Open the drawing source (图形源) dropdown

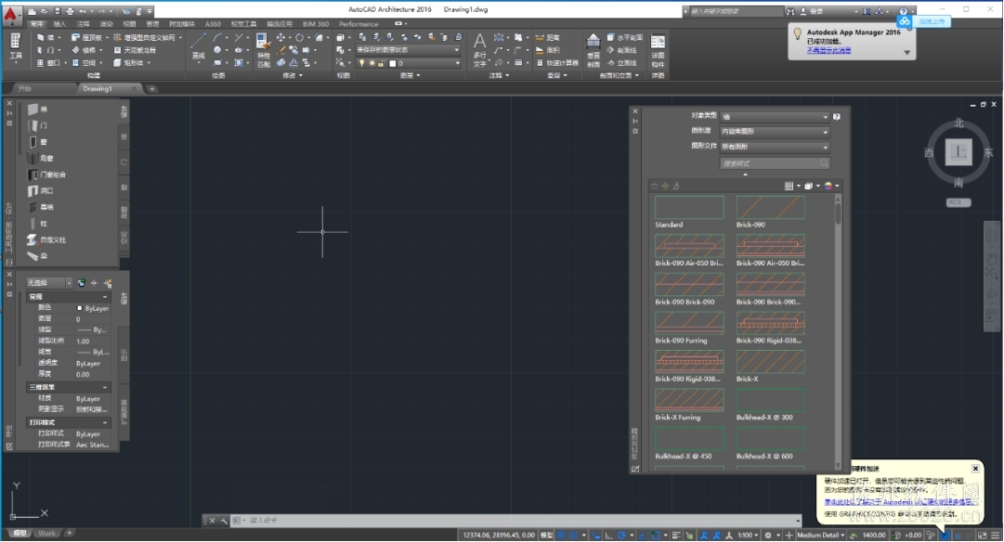775,132
